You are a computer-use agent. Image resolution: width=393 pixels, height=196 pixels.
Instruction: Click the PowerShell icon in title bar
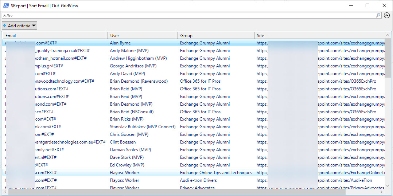click(x=6, y=6)
